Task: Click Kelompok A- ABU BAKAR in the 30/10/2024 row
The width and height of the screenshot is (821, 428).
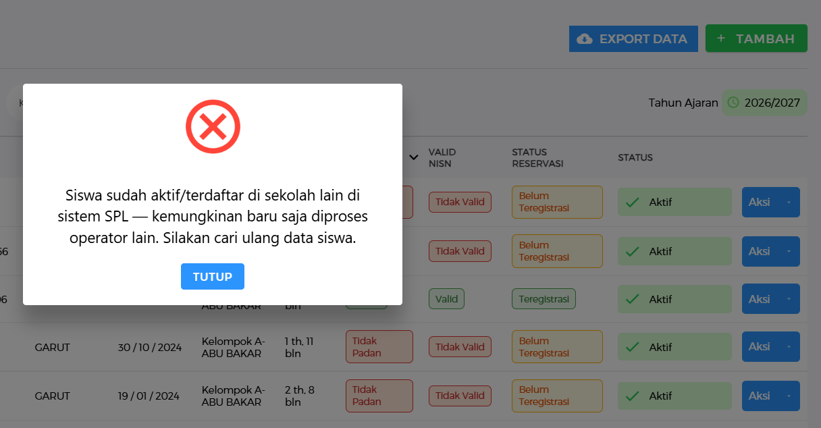Action: click(233, 347)
